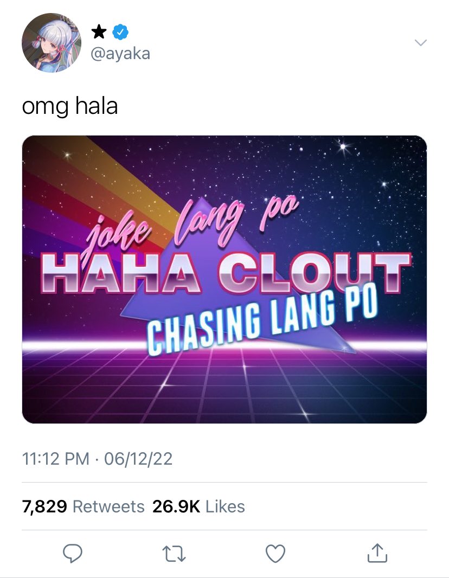Visit the @ayaka handle link
Viewport: 449px width, 578px height.
click(120, 54)
